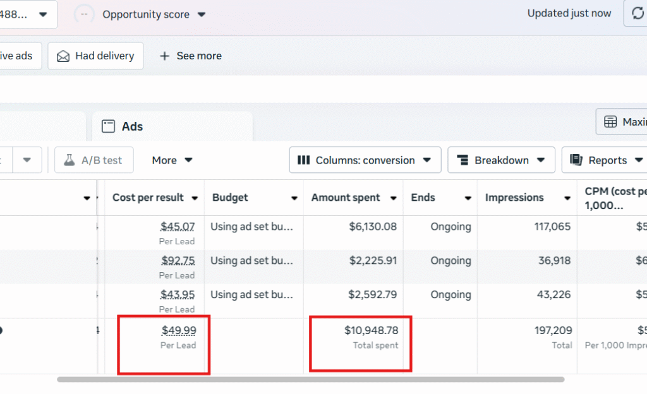Viewport: 647px width, 394px height.
Task: Open the More menu
Action: tap(172, 160)
